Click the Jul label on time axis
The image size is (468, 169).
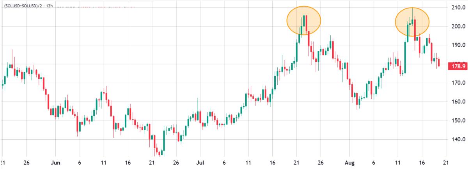click(200, 162)
